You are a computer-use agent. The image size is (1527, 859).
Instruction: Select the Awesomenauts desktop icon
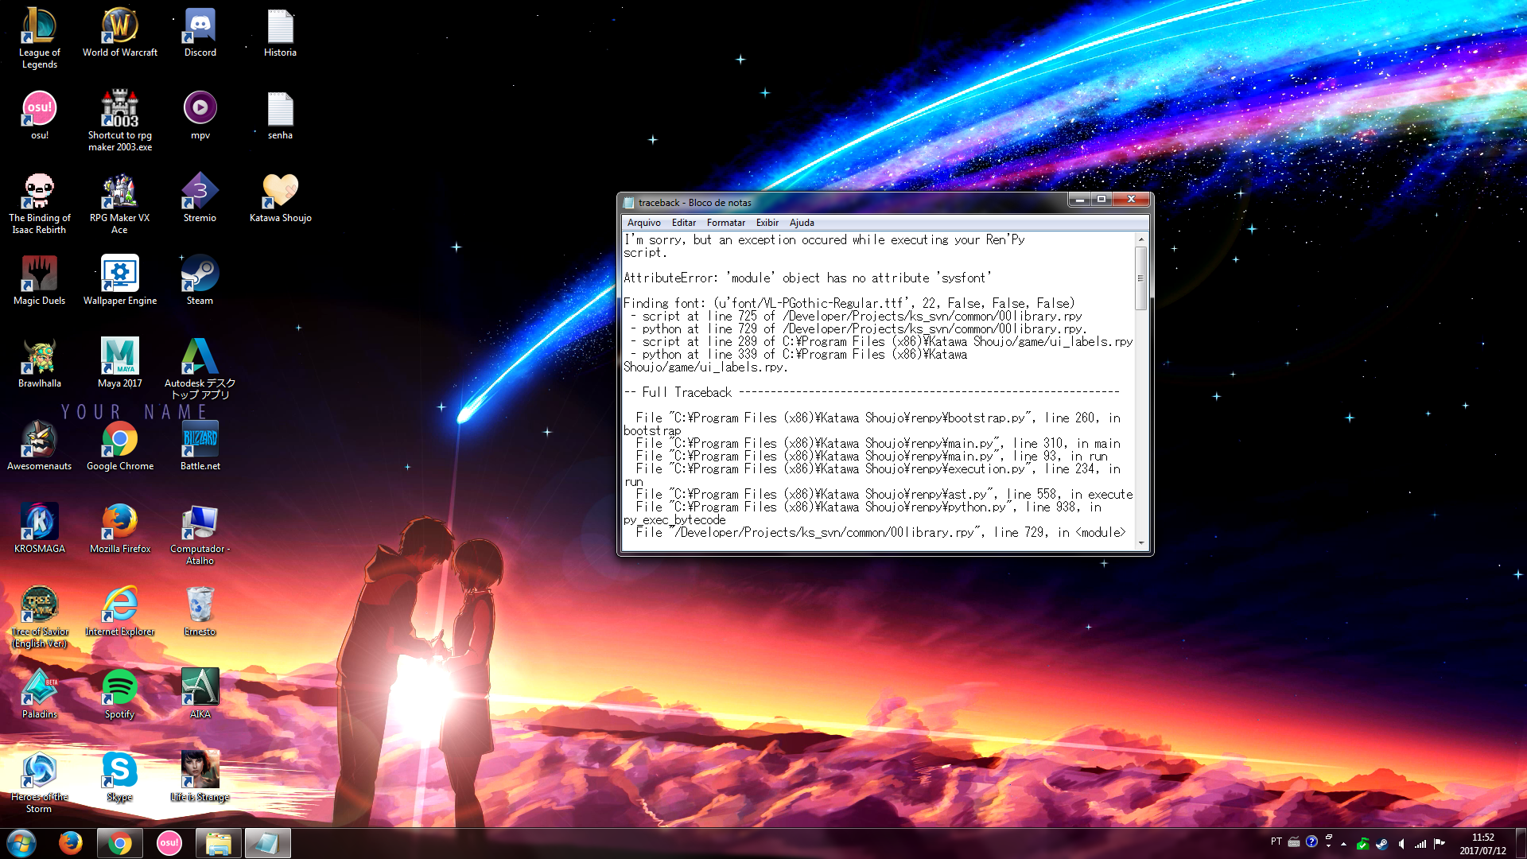pyautogui.click(x=39, y=446)
